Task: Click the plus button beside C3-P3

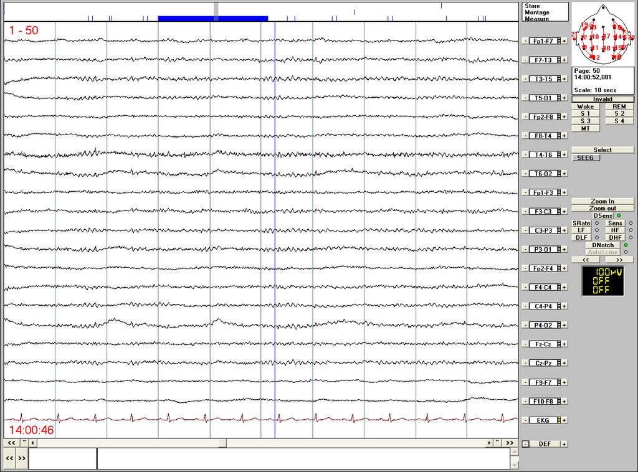Action: tap(564, 230)
